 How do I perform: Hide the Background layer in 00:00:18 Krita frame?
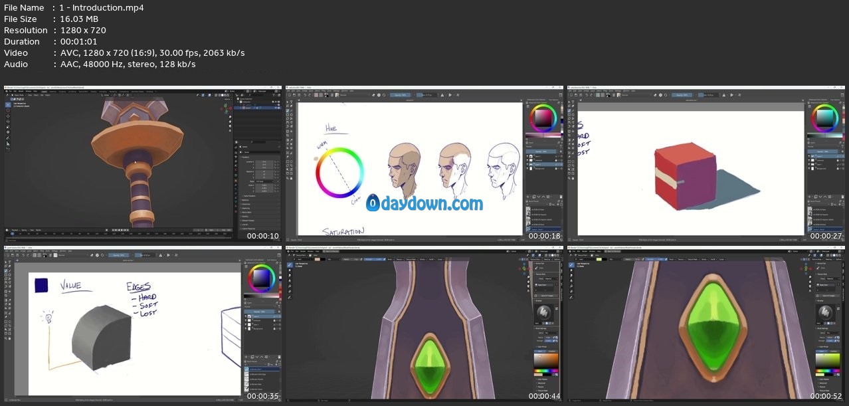(x=528, y=169)
